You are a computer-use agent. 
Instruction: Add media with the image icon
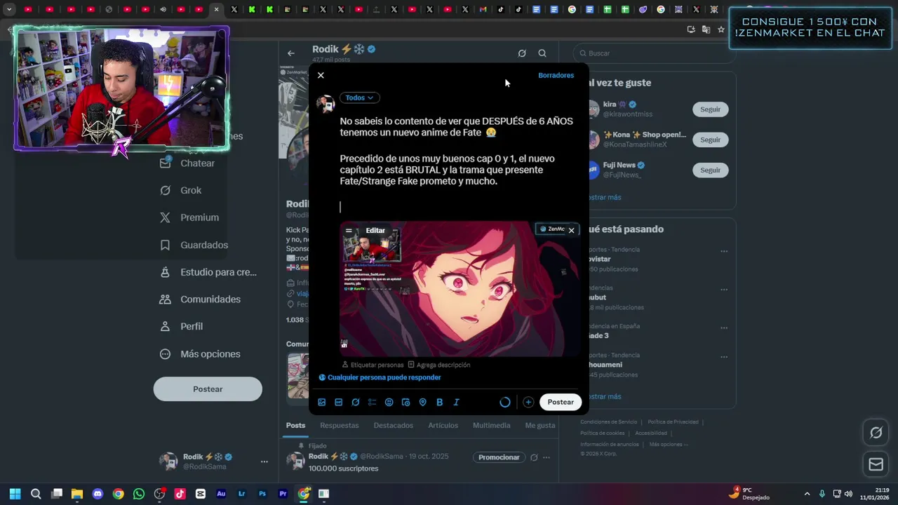point(322,402)
